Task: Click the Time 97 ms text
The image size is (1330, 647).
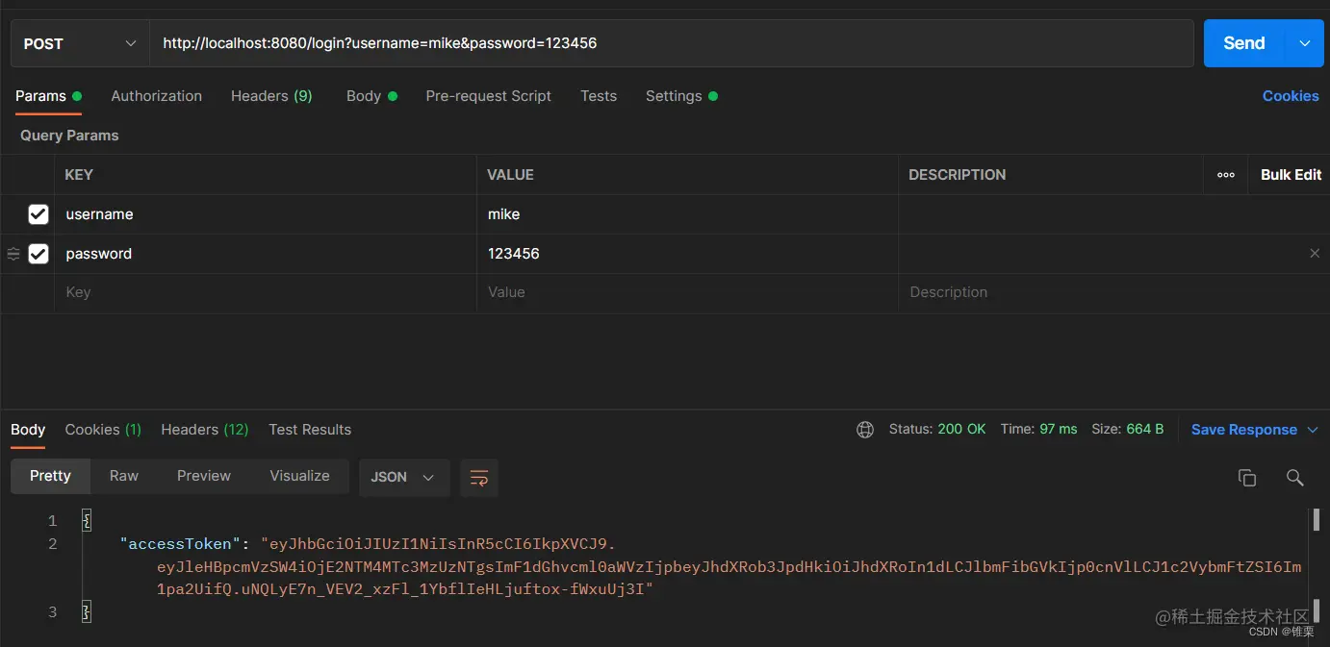Action: [1038, 430]
